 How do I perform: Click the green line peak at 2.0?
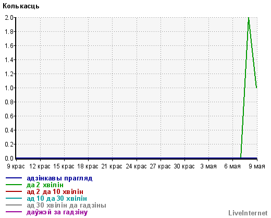(249, 18)
